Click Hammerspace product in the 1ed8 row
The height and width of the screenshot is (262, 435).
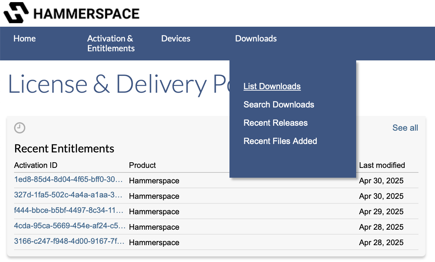click(154, 181)
